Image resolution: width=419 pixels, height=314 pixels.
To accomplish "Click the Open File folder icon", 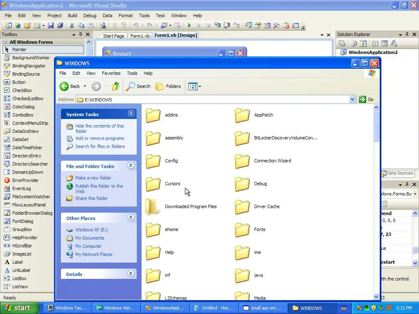I will 27,25.
